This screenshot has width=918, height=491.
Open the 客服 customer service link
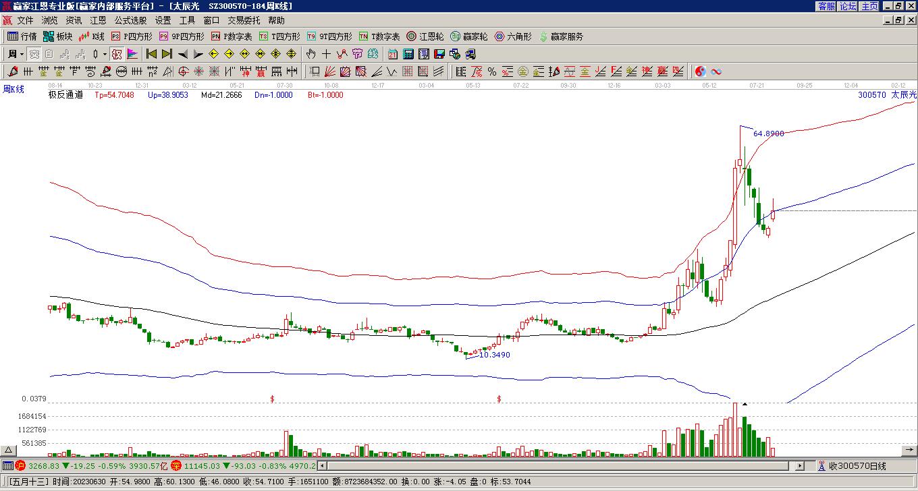(x=826, y=6)
